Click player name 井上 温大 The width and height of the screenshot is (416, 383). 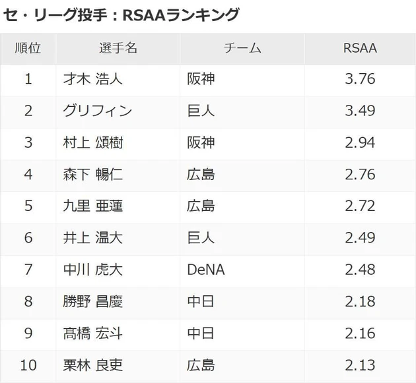click(92, 237)
